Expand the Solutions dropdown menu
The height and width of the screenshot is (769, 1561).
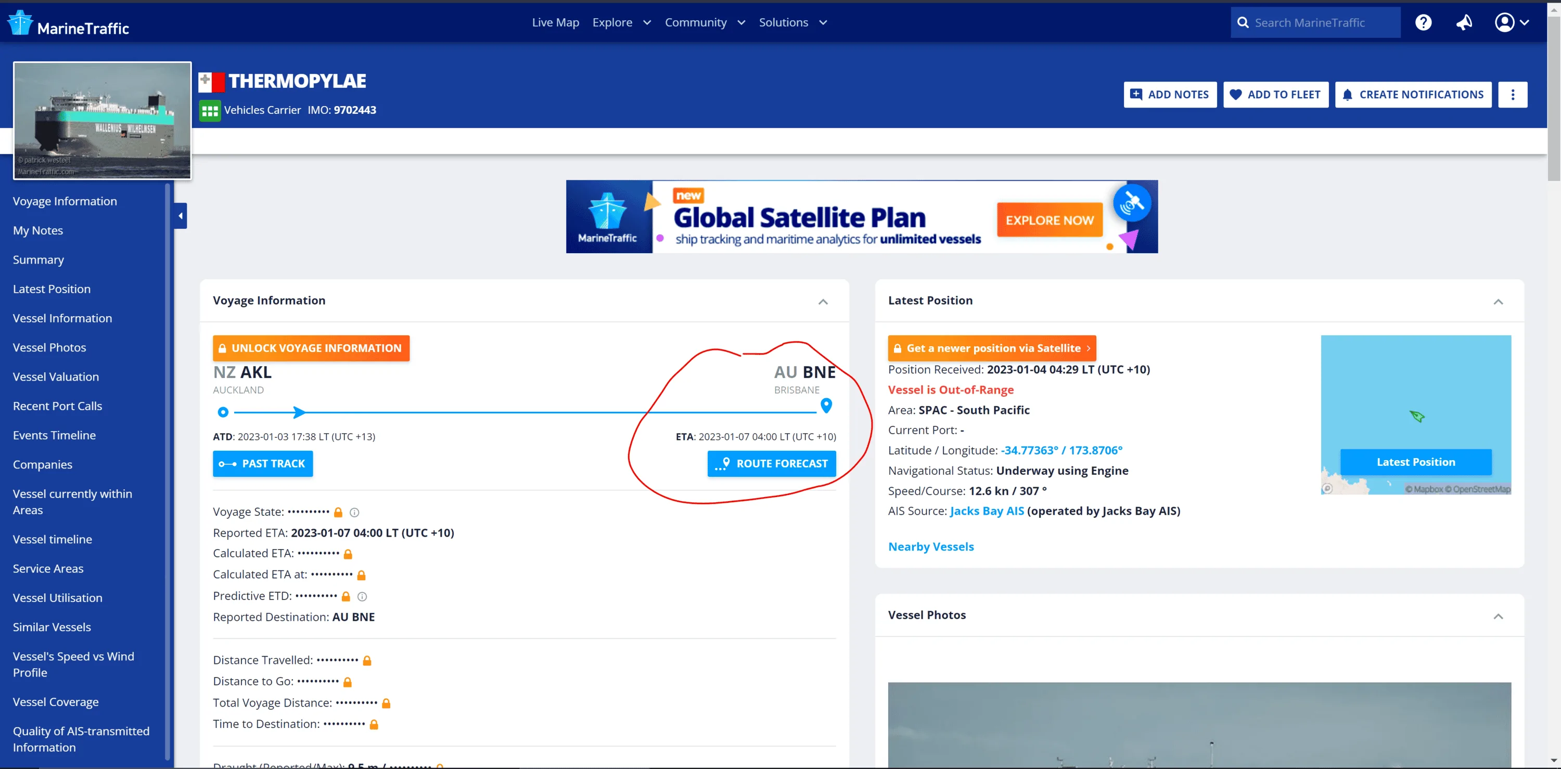[x=792, y=22]
